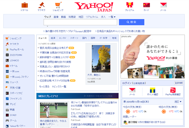Switch to the 経済 news tab
Image resolution: width=189 pixels, height=128 pixels.
53,38
